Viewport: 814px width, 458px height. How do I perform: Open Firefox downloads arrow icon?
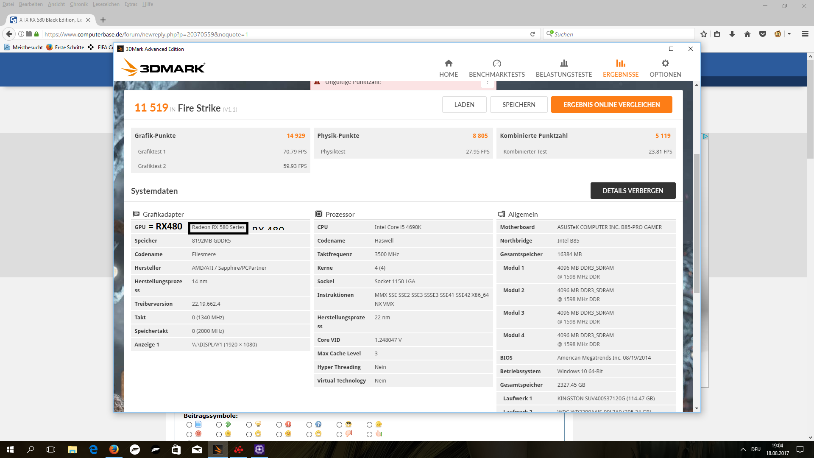732,34
